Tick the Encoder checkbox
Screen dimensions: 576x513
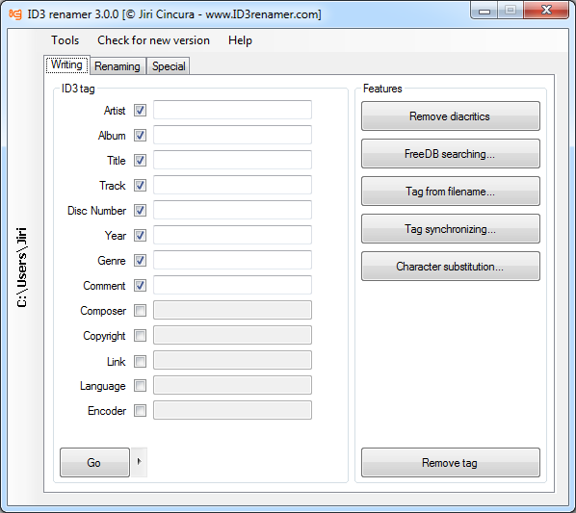point(140,410)
